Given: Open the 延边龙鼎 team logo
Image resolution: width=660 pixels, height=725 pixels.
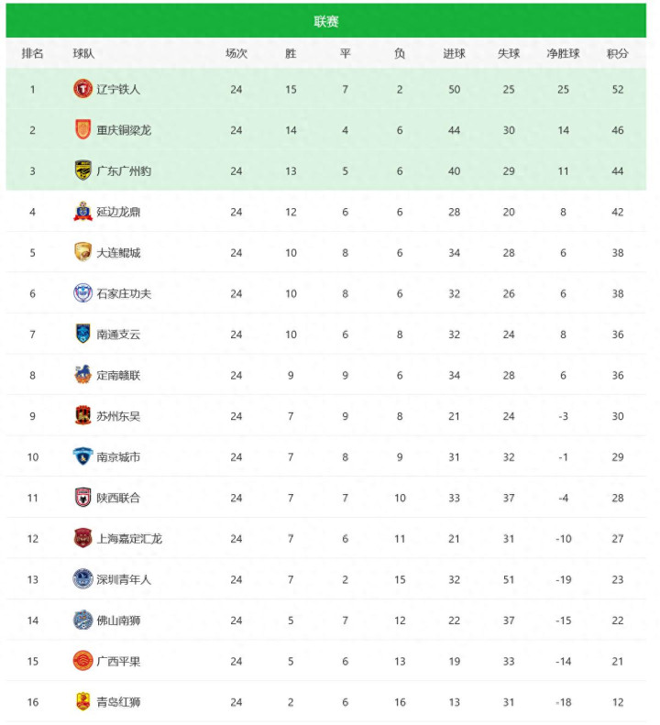Looking at the screenshot, I should tap(83, 212).
